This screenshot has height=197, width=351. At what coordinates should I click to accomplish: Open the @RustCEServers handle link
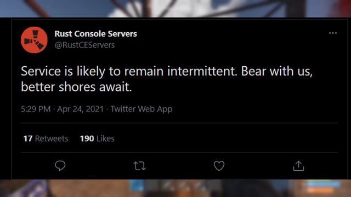click(x=84, y=45)
